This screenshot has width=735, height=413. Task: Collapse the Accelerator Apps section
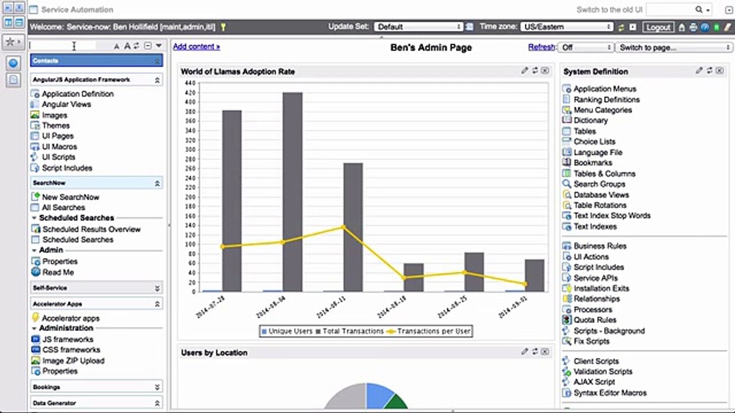click(x=157, y=304)
